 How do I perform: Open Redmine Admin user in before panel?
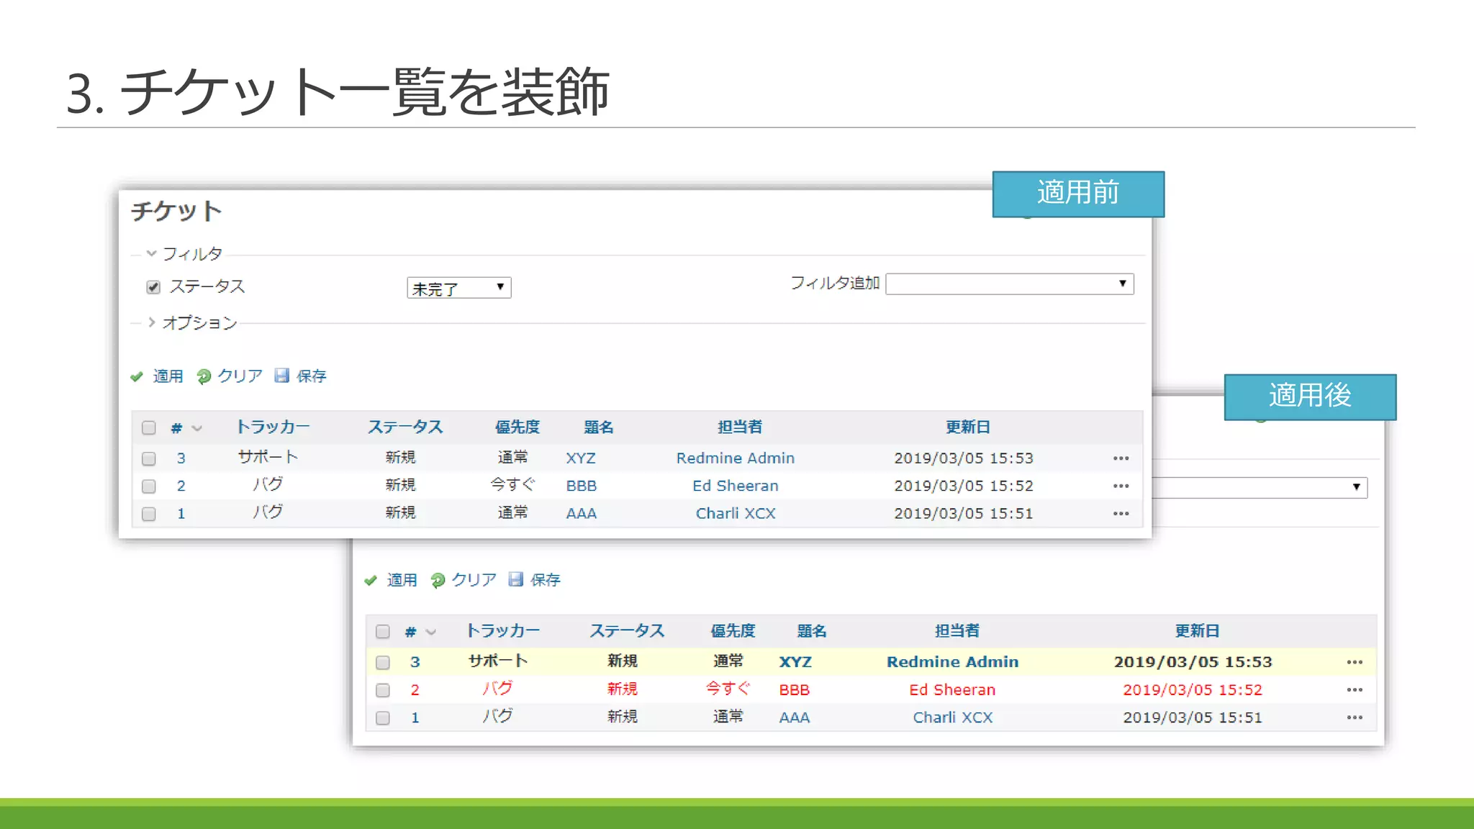pyautogui.click(x=736, y=458)
